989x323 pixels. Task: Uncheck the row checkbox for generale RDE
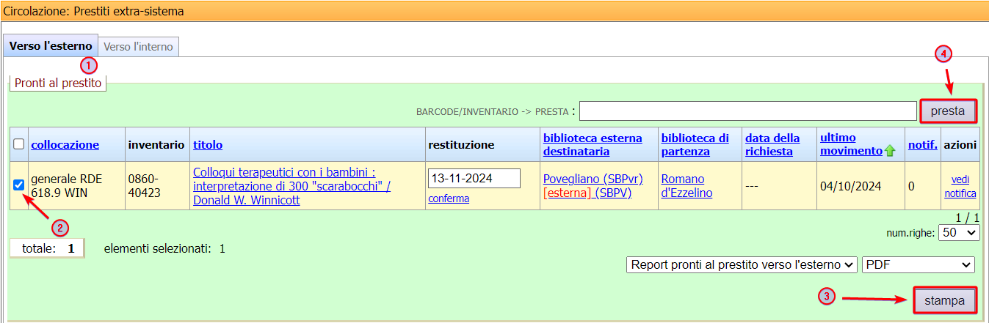(18, 185)
